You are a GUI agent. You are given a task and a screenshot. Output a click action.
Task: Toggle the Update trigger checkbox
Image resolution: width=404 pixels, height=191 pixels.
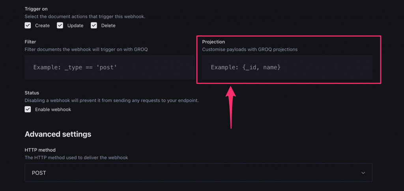click(x=60, y=26)
